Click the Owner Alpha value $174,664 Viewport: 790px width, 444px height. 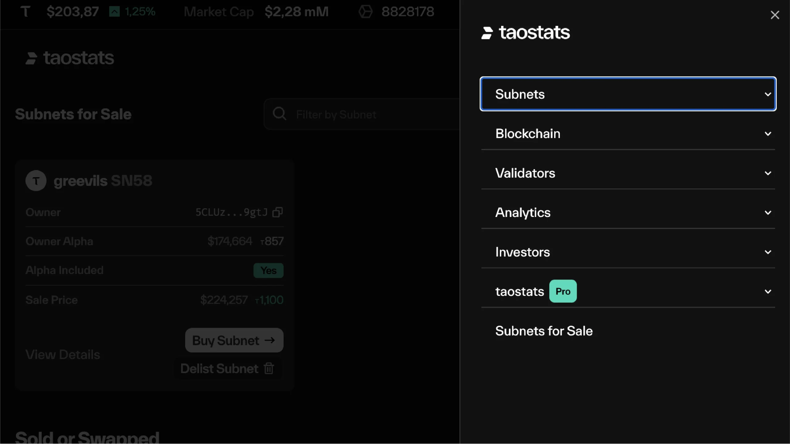click(x=230, y=241)
